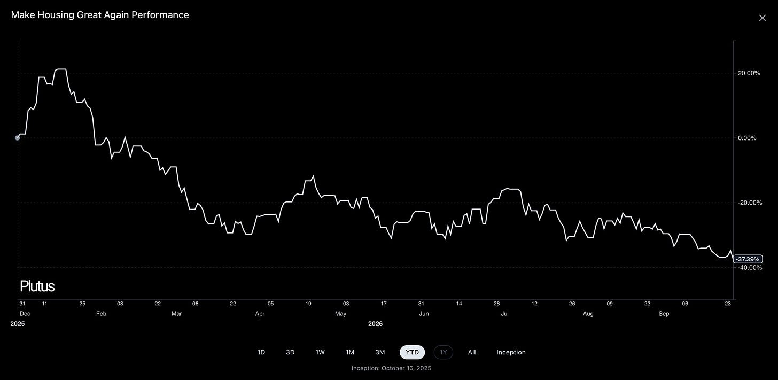Switch to 3M time range
The height and width of the screenshot is (380, 778).
tap(380, 352)
